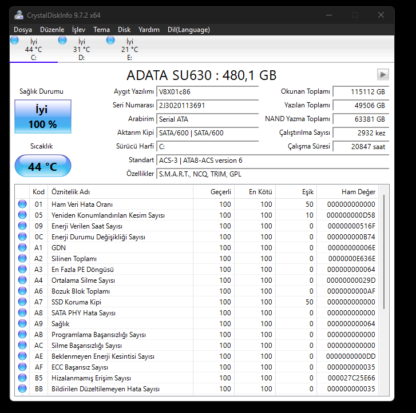Click status icon of Ortalama Silme Sayısı
The image size is (416, 413).
click(22, 280)
